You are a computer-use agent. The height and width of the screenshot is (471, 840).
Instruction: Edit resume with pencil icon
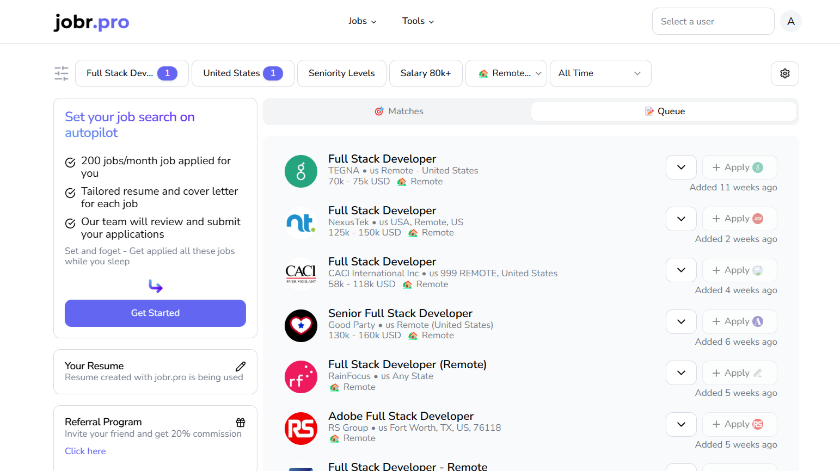coord(240,367)
